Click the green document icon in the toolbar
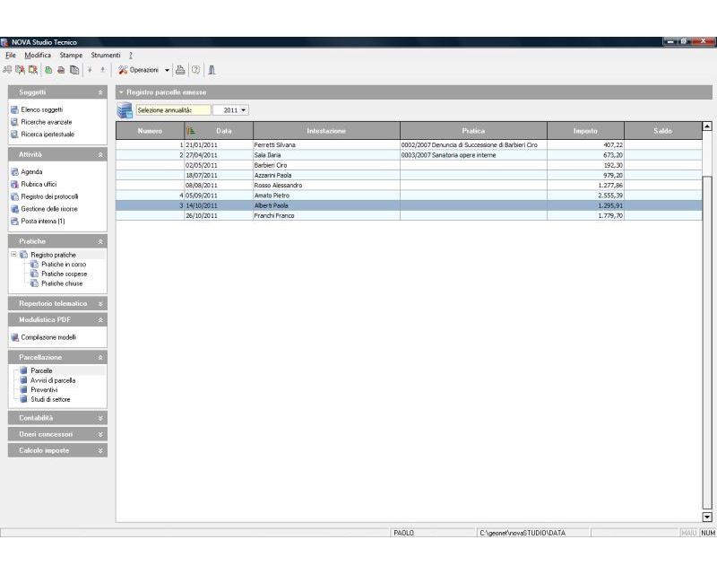 48,70
